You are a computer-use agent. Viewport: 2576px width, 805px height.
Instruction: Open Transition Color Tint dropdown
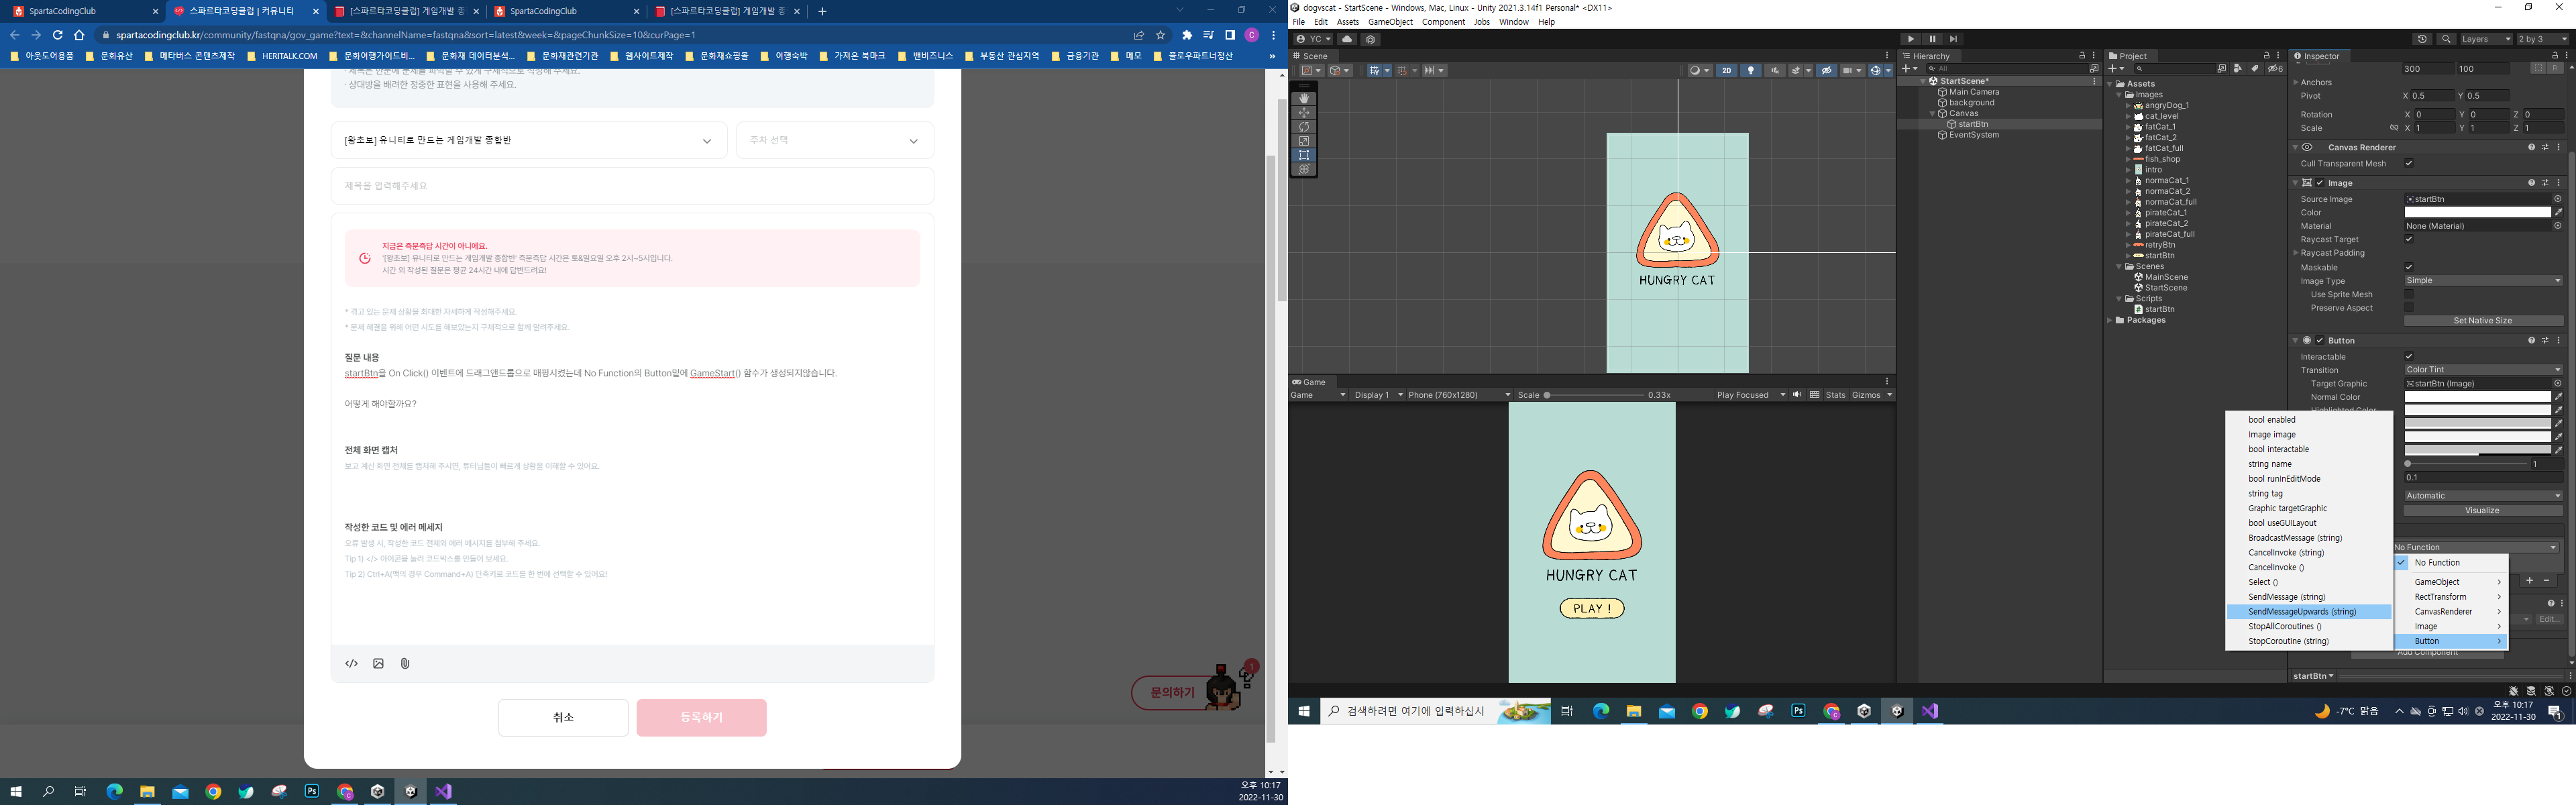(2483, 370)
